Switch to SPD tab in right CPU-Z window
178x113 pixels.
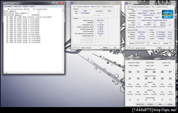click(153, 7)
